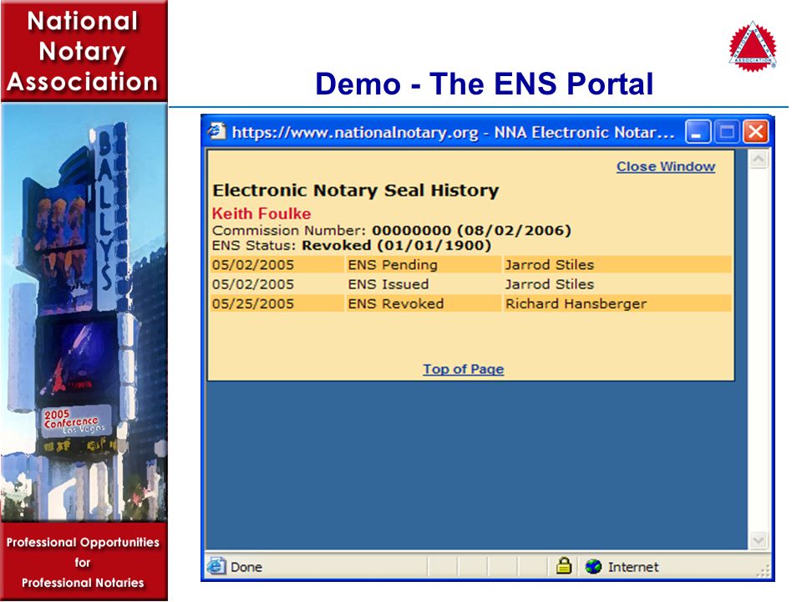Click the scrollbar down arrow

[758, 540]
